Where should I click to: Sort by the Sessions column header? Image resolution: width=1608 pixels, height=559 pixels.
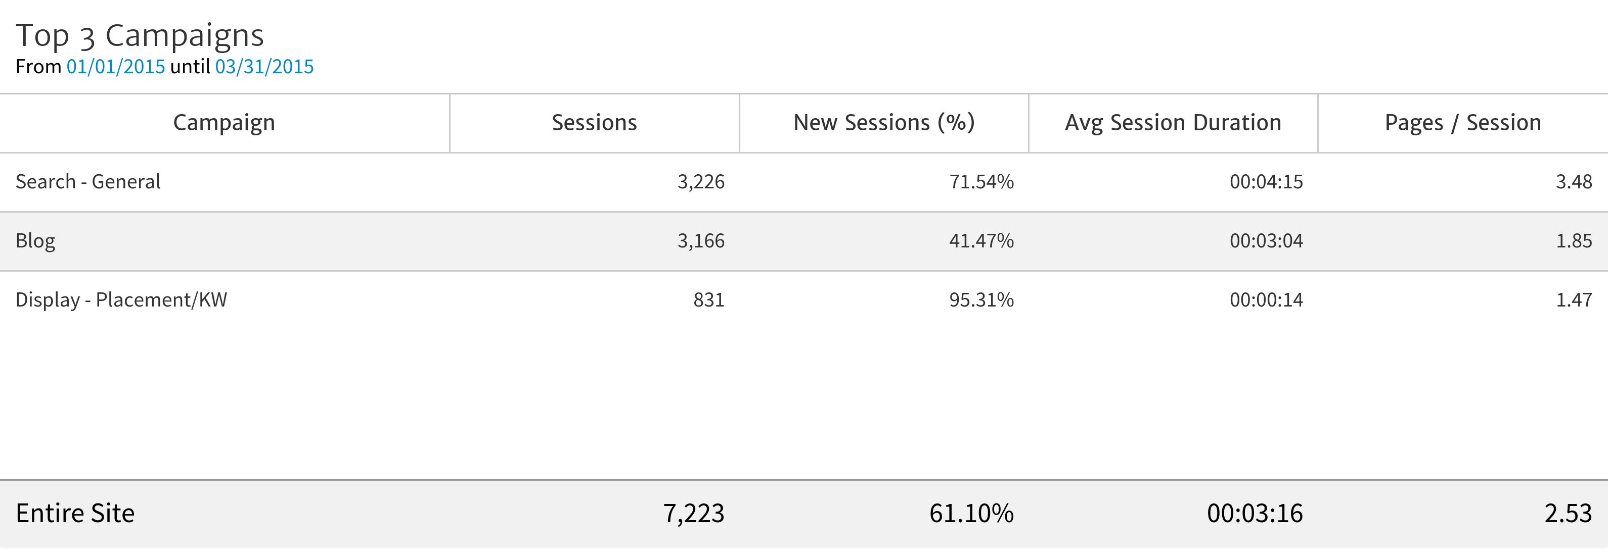pyautogui.click(x=594, y=123)
